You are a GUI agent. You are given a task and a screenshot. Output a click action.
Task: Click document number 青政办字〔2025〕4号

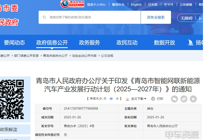click(79, 126)
